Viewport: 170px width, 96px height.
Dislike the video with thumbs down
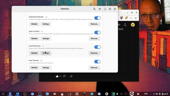tap(64, 76)
